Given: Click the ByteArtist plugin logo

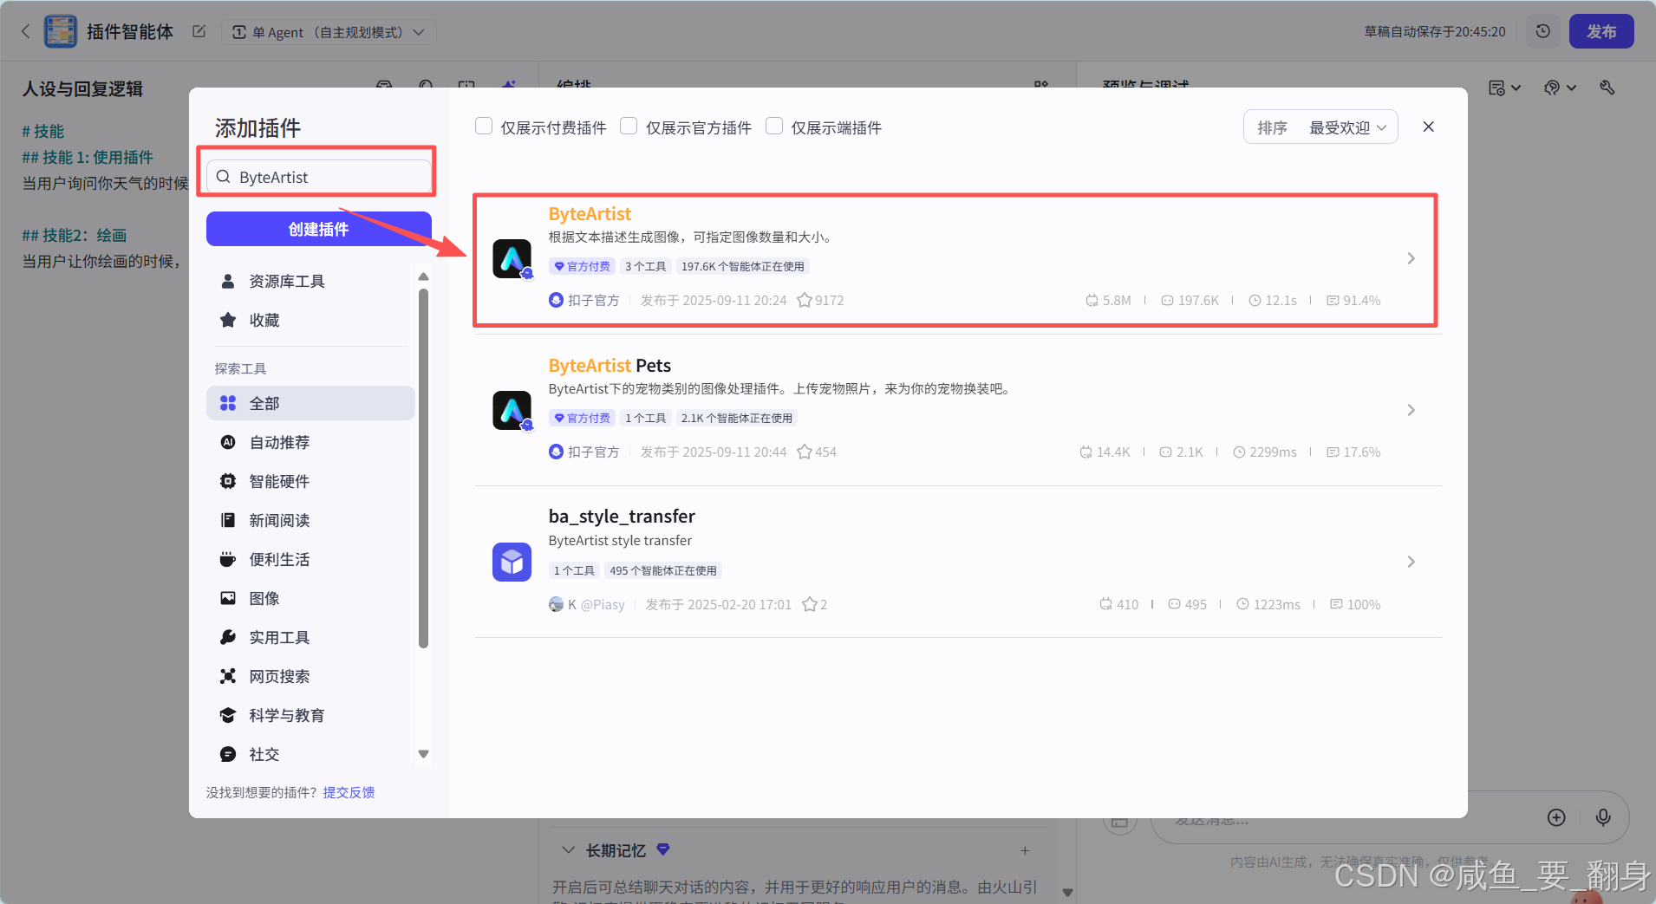Looking at the screenshot, I should (x=512, y=258).
